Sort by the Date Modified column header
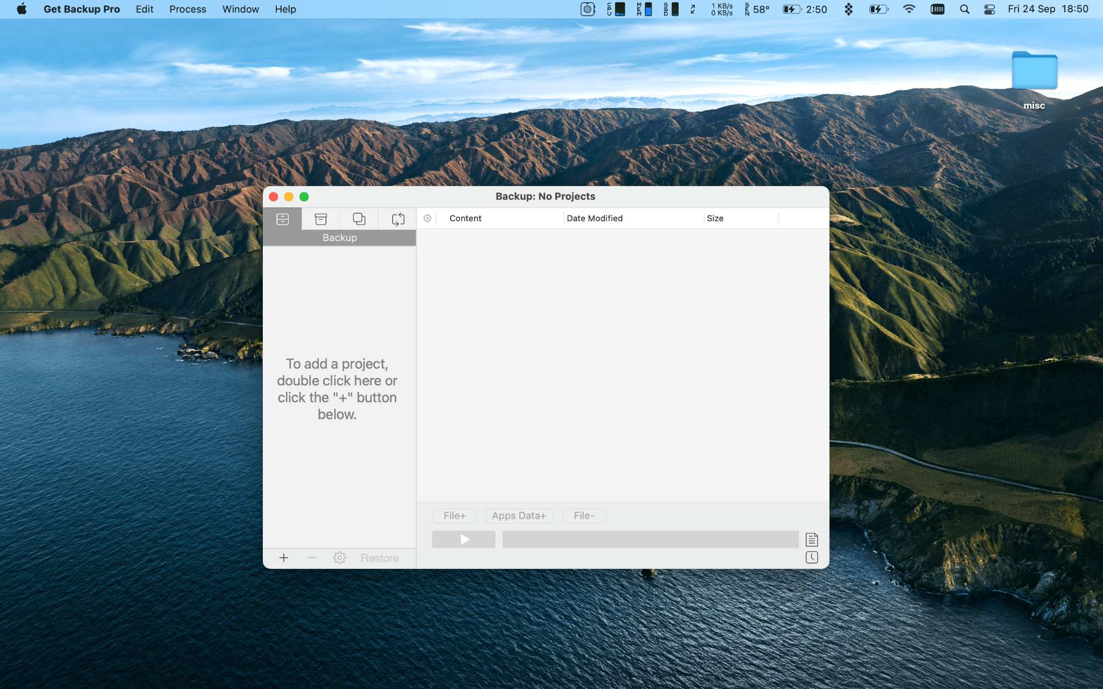The image size is (1103, 689). [595, 218]
